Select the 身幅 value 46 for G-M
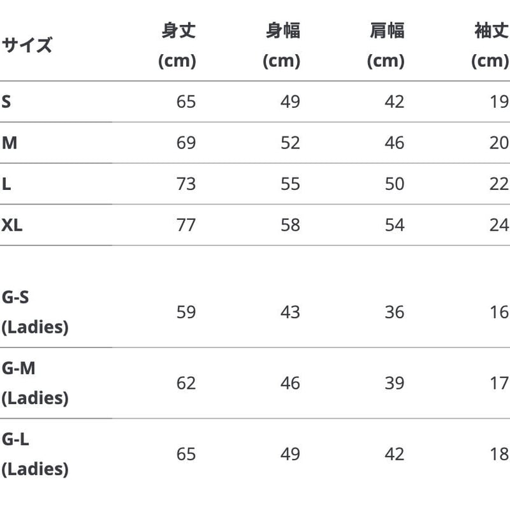This screenshot has width=510, height=510. coord(291,383)
